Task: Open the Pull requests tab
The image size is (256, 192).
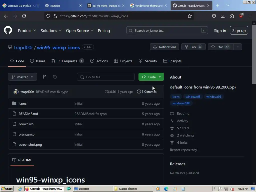Action: 67,61
